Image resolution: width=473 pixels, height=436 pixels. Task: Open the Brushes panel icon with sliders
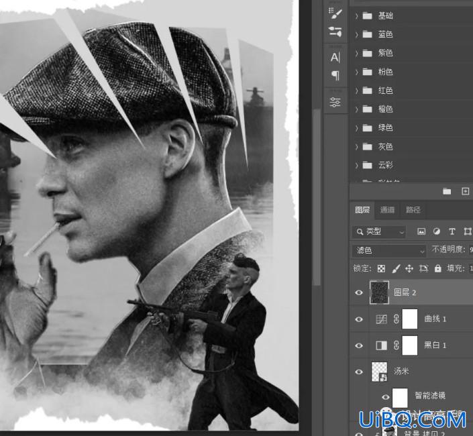pyautogui.click(x=335, y=32)
